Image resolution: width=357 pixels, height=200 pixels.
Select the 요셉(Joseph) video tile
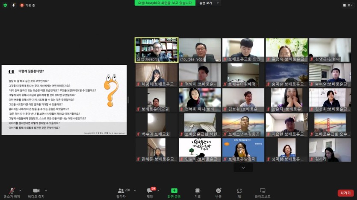click(156, 50)
